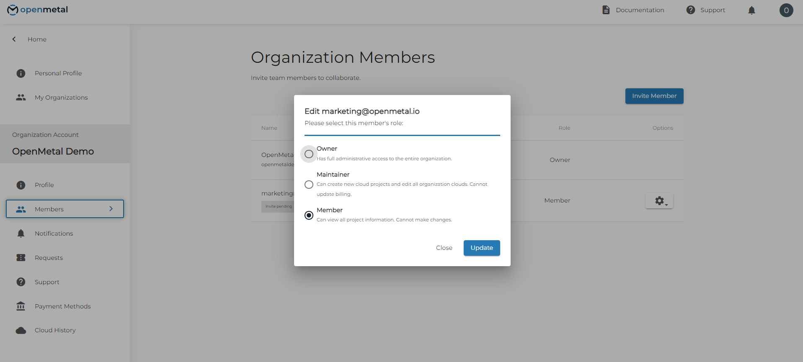Viewport: 803px width, 362px height.
Task: Open Payment Methods in sidebar
Action: [62, 306]
